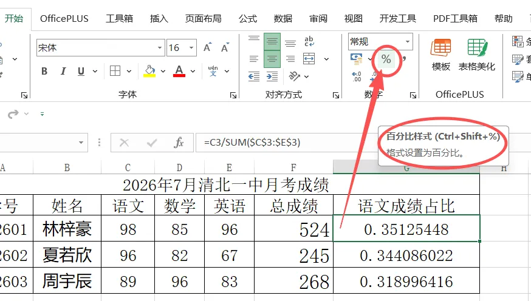Open merge cells dropdown arrow

click(326, 59)
